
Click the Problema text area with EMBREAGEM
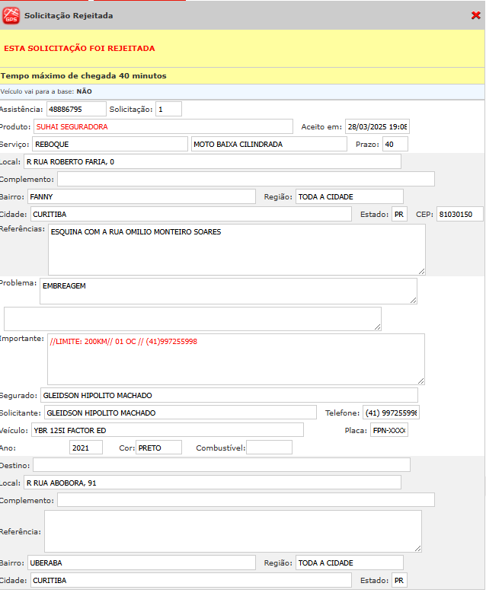click(228, 291)
